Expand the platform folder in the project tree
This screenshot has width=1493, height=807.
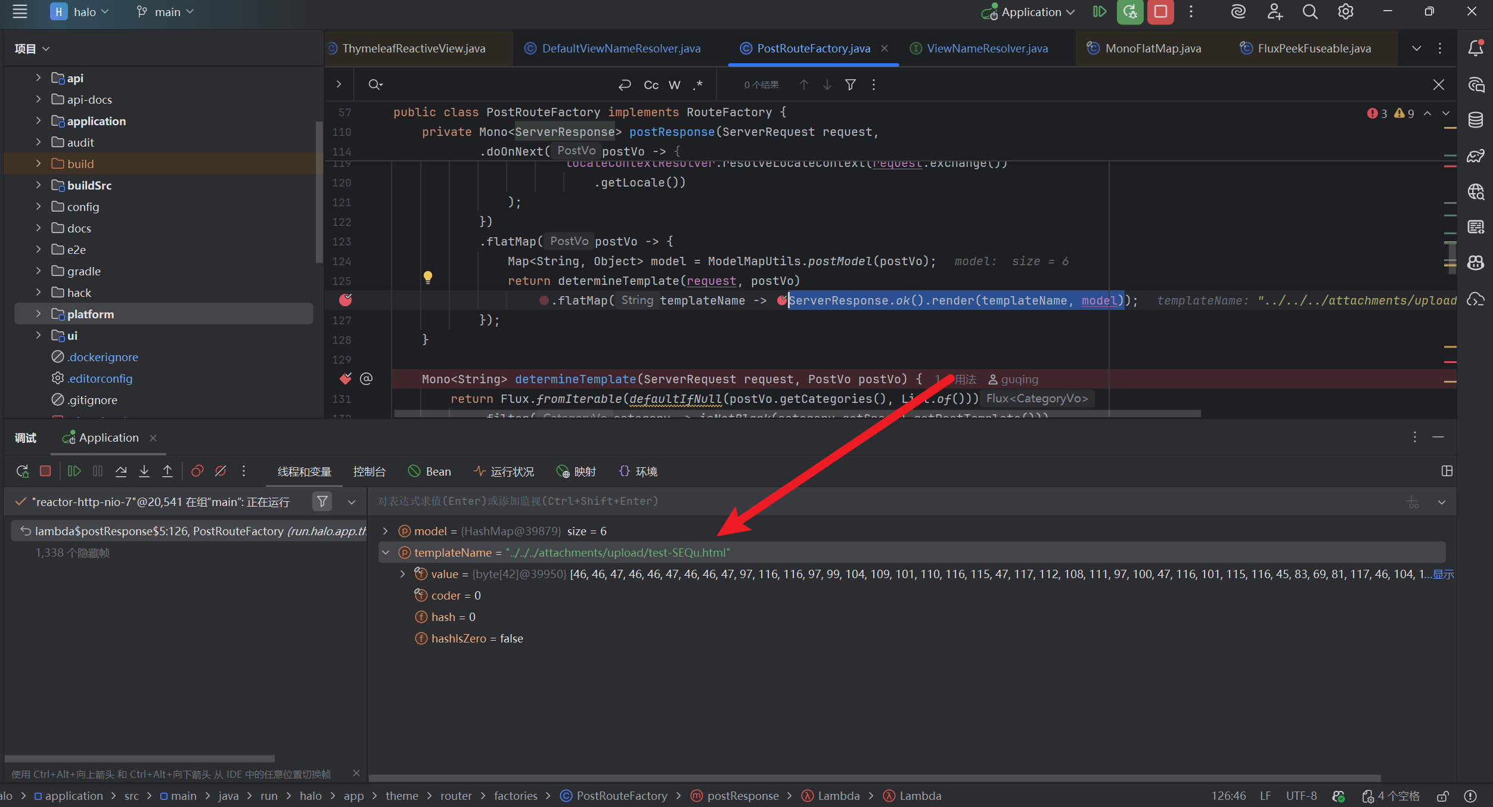(x=38, y=314)
